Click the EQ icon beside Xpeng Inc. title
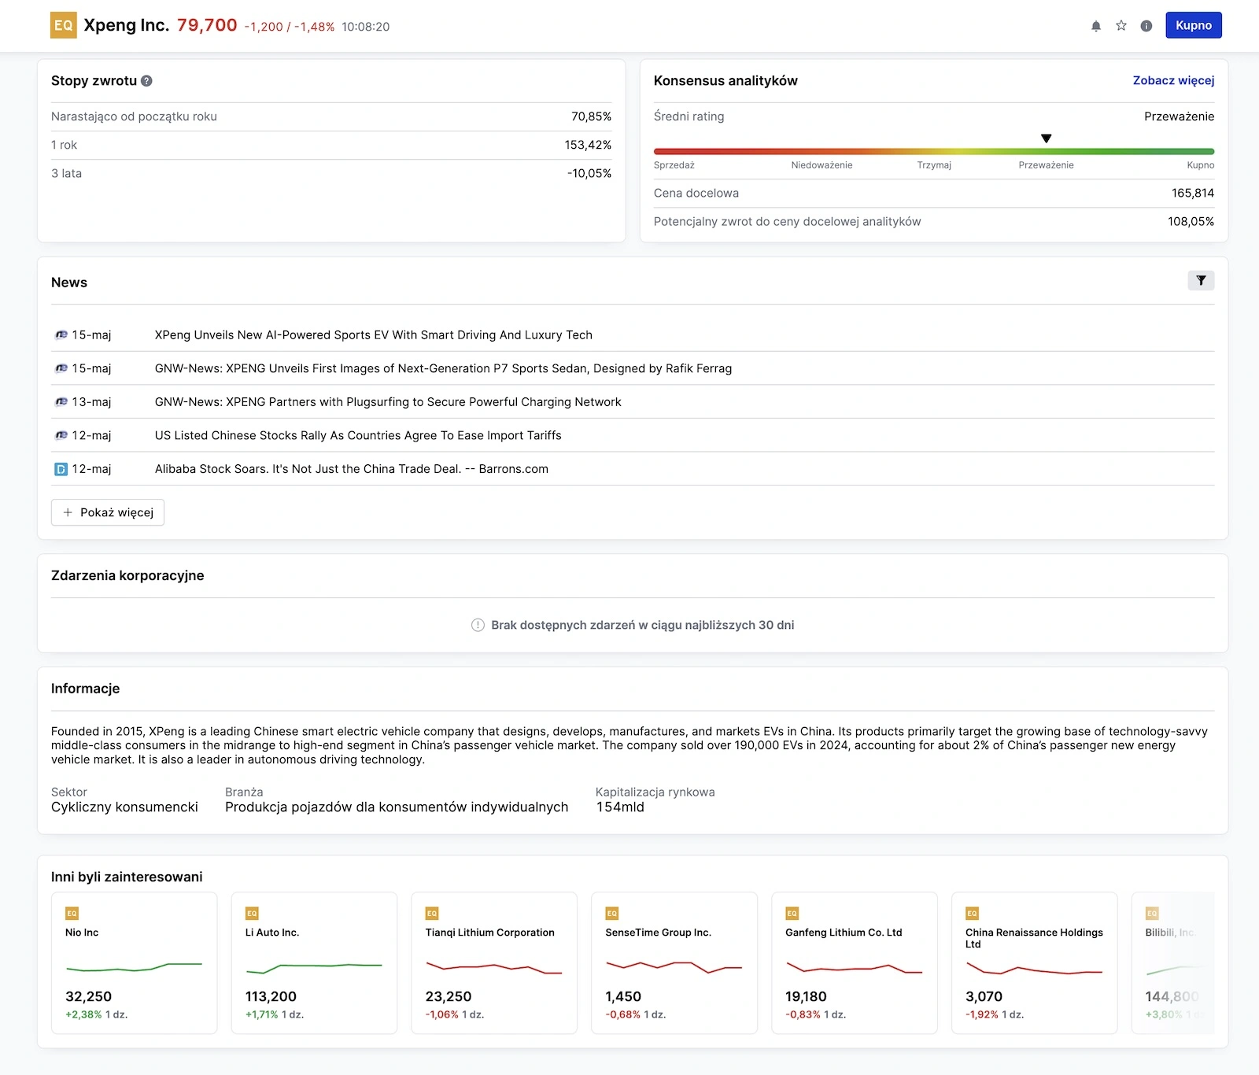This screenshot has height=1075, width=1259. 63,25
